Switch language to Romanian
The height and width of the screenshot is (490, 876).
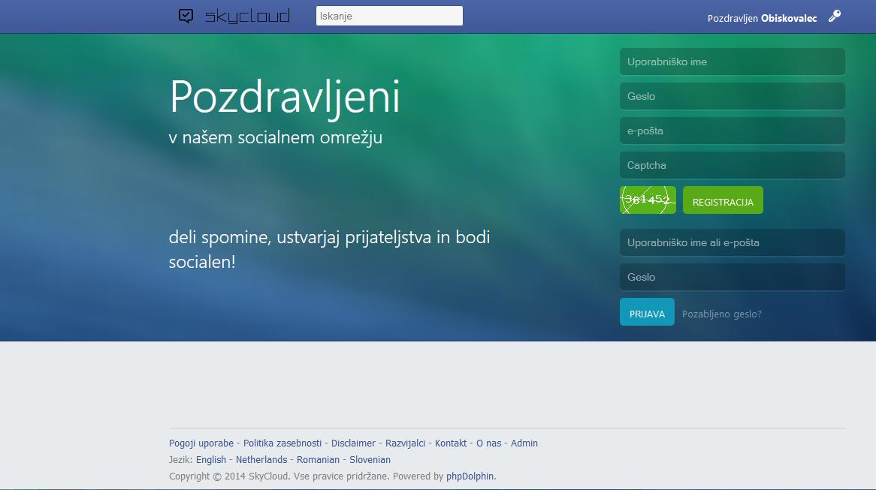pyautogui.click(x=318, y=460)
